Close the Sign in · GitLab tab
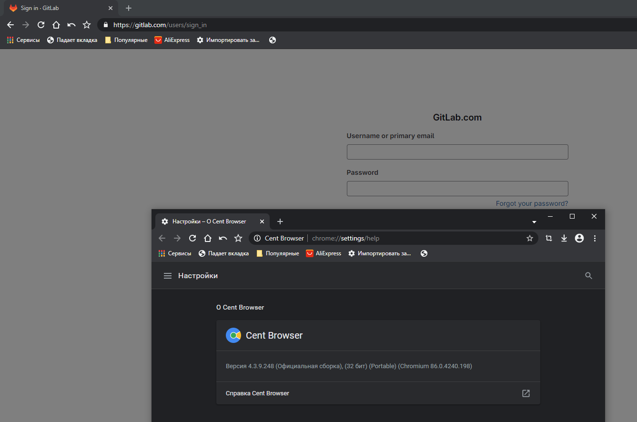Viewport: 637px width, 422px height. point(111,8)
